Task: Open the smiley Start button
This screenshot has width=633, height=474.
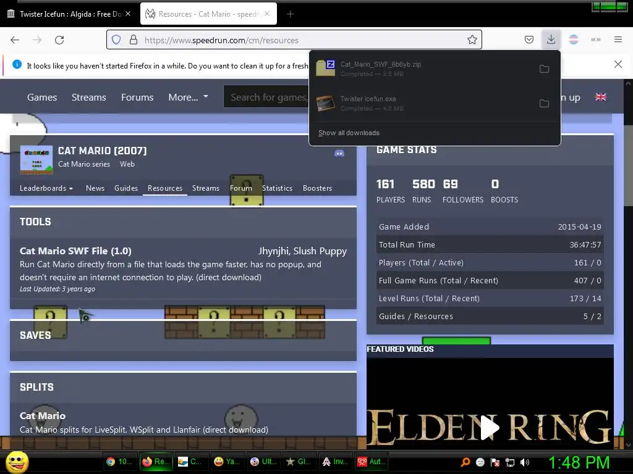Action: coord(17,462)
